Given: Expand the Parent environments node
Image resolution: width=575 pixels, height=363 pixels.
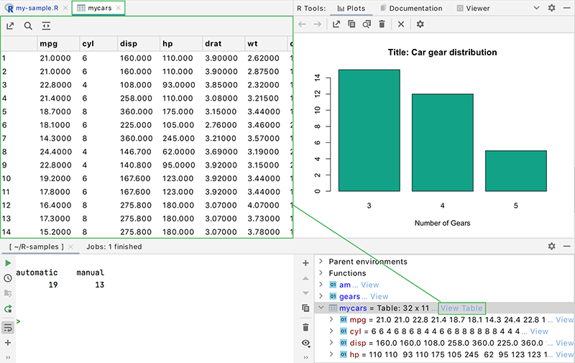Looking at the screenshot, I should [x=321, y=262].
